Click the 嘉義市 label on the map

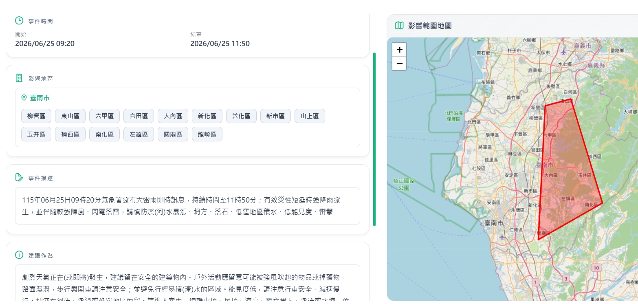[582, 46]
